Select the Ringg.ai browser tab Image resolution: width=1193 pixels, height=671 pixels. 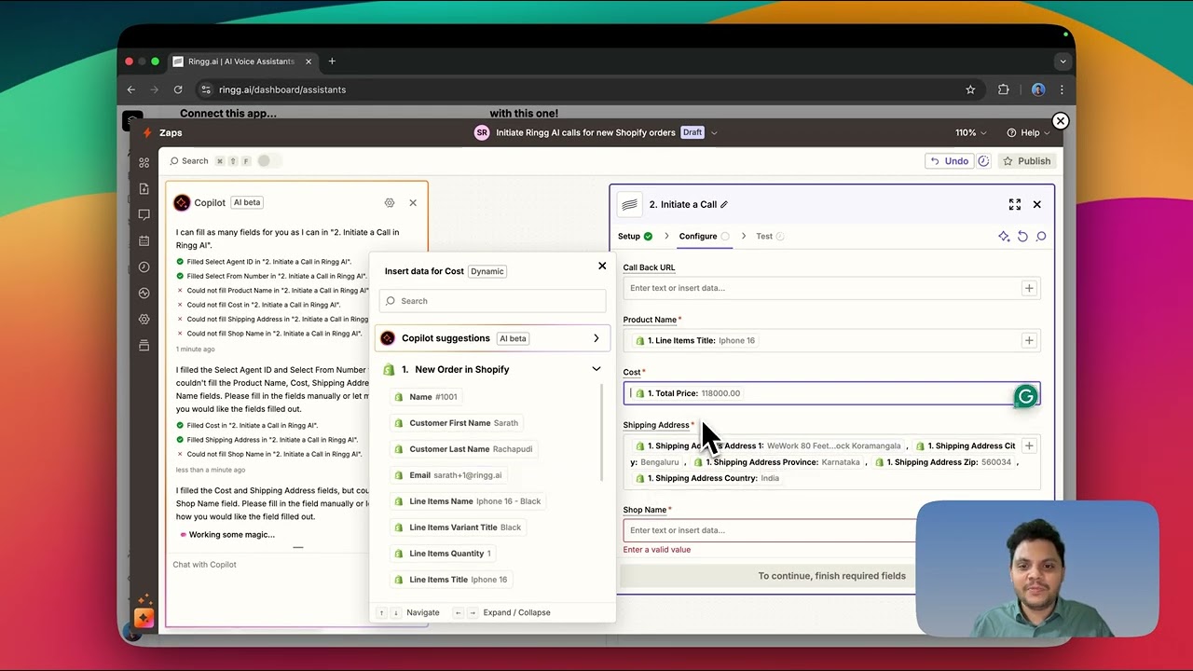coord(241,62)
